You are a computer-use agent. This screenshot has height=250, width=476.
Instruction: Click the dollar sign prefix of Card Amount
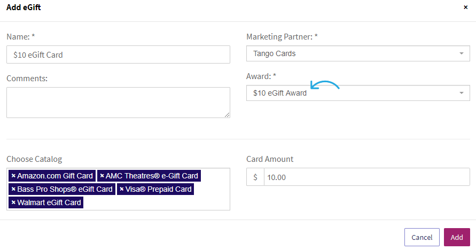coord(255,177)
